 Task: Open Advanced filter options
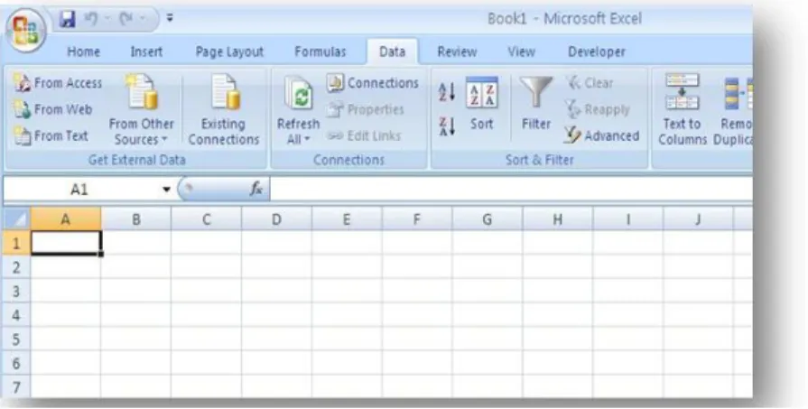602,136
